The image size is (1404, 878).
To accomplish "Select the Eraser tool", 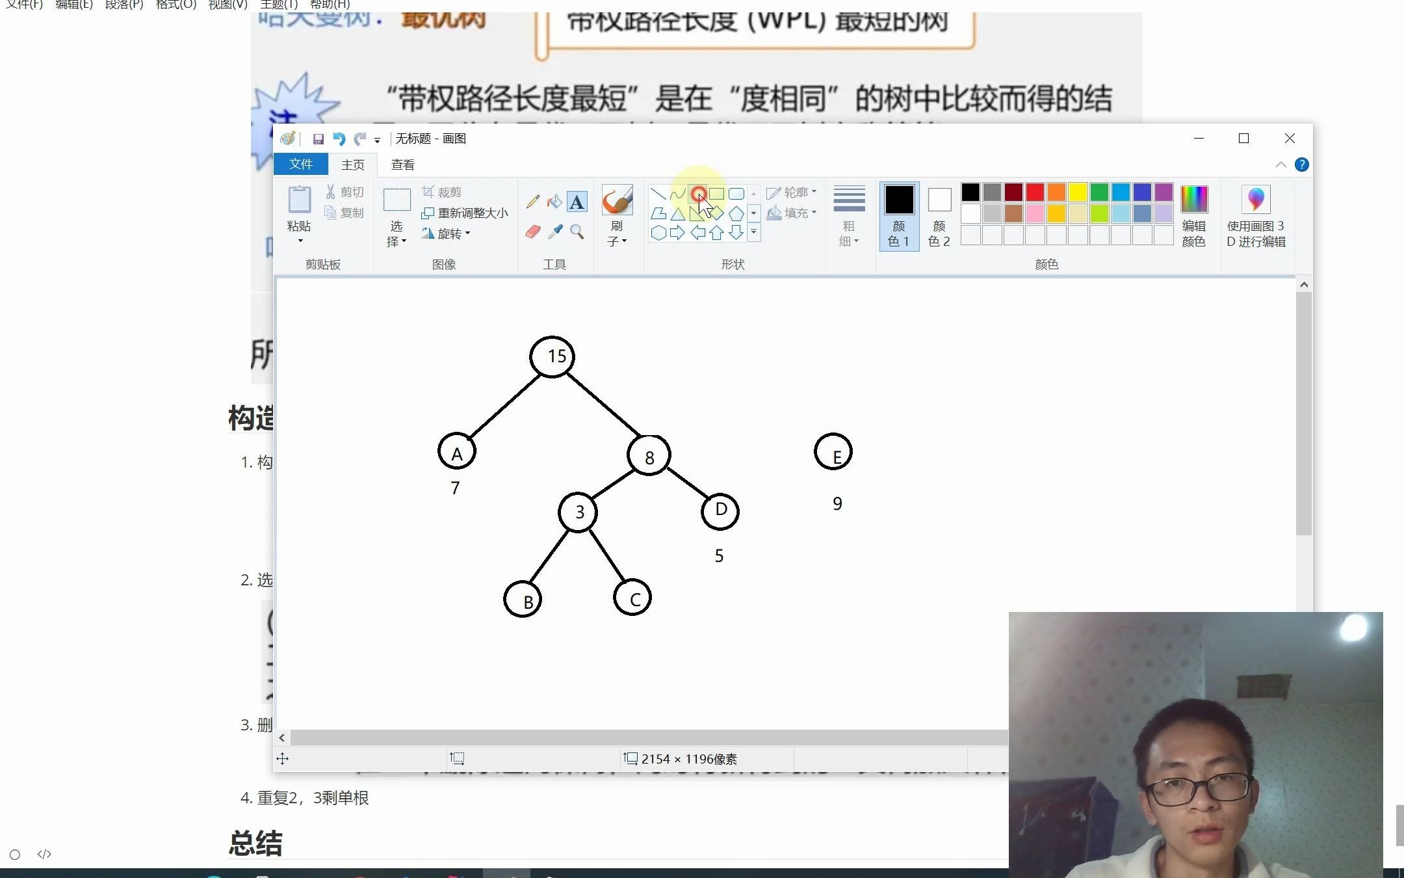I will pyautogui.click(x=533, y=232).
